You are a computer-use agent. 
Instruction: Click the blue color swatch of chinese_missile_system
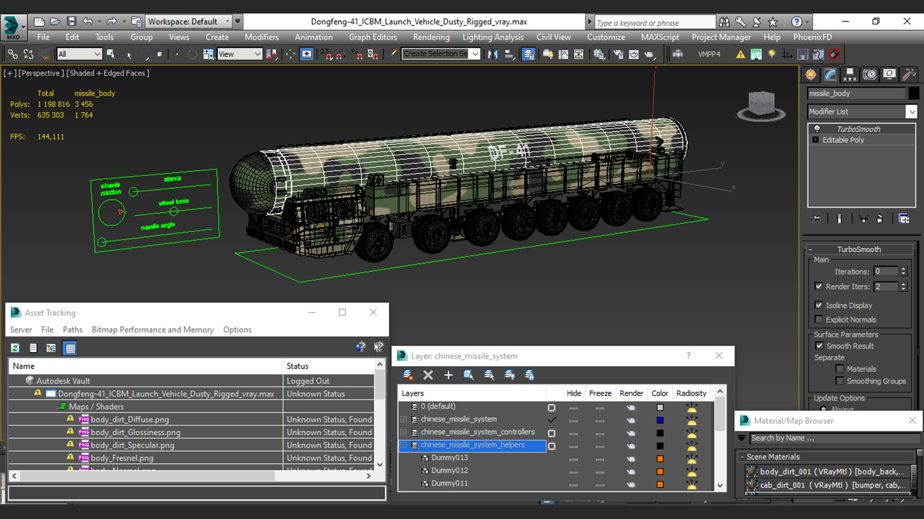click(x=660, y=420)
